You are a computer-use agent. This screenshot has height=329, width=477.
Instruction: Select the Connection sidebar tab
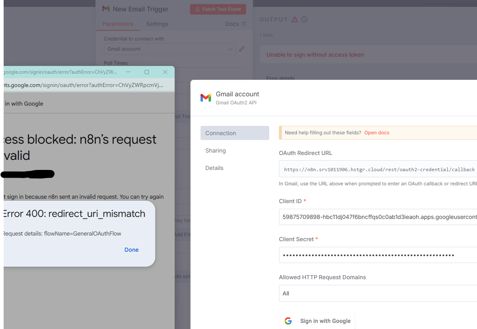click(235, 133)
